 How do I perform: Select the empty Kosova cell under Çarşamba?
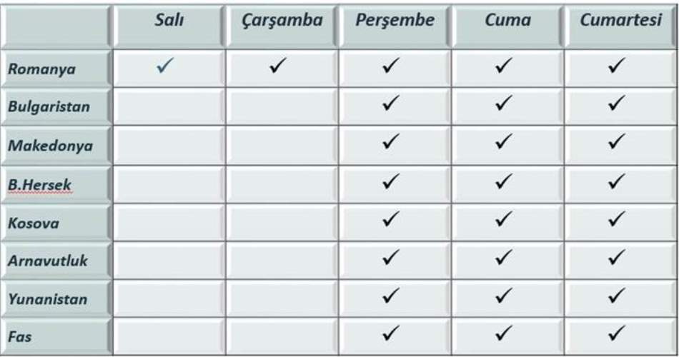[x=282, y=222]
